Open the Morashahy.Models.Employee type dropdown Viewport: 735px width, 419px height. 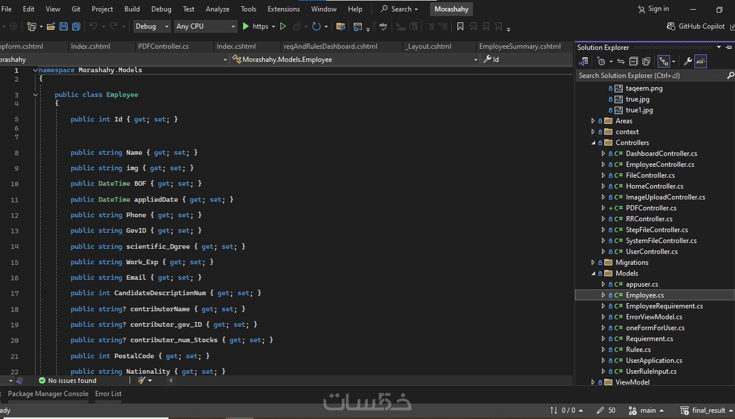(355, 60)
